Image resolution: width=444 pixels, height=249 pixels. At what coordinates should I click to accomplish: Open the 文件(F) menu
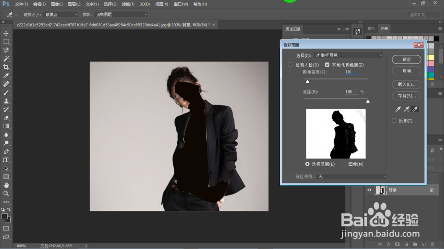tap(21, 4)
